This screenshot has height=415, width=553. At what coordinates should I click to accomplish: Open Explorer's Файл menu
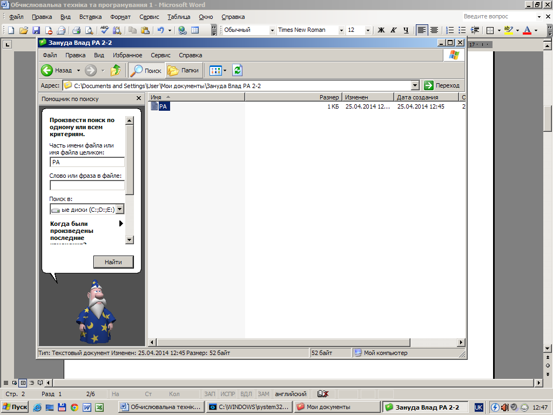click(x=50, y=55)
